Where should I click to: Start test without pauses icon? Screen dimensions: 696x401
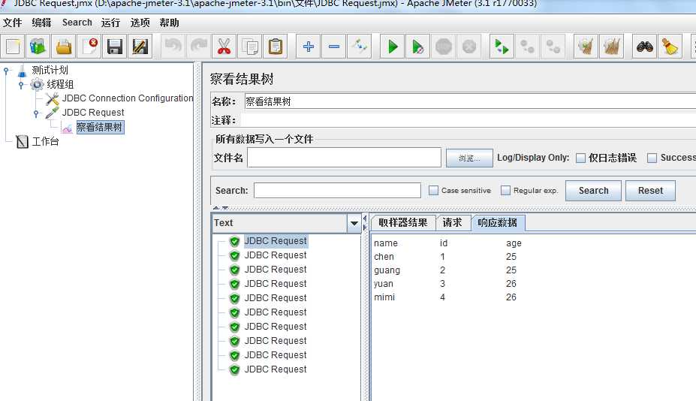[417, 47]
